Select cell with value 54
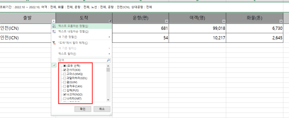The width and height of the screenshot is (289, 118). pos(140,38)
